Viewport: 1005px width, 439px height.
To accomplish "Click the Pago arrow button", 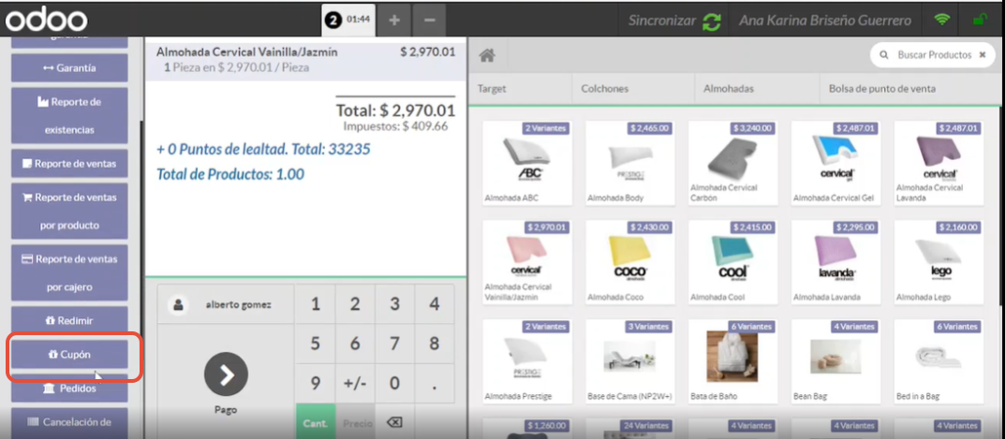I will [227, 375].
